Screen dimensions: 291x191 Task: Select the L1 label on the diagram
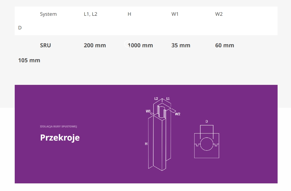(168, 99)
